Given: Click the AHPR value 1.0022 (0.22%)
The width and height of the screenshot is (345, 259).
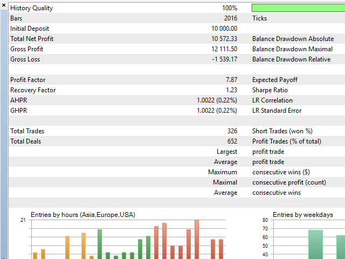Looking at the screenshot, I should click(217, 100).
